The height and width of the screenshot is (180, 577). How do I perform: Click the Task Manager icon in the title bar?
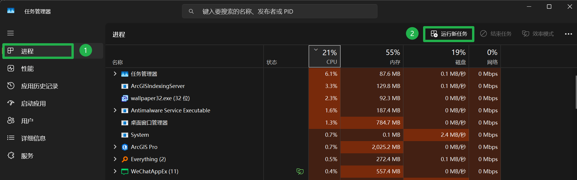click(10, 11)
